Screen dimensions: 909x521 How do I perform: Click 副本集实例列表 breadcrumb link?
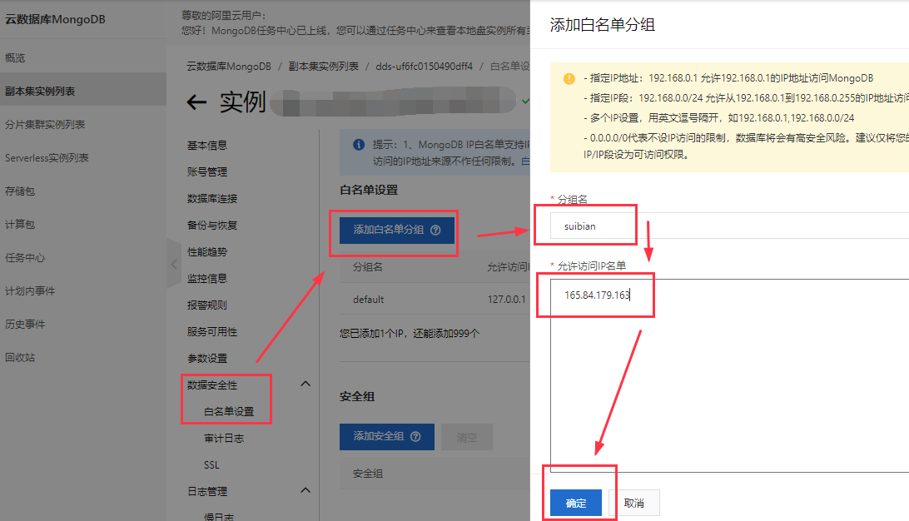click(x=324, y=66)
